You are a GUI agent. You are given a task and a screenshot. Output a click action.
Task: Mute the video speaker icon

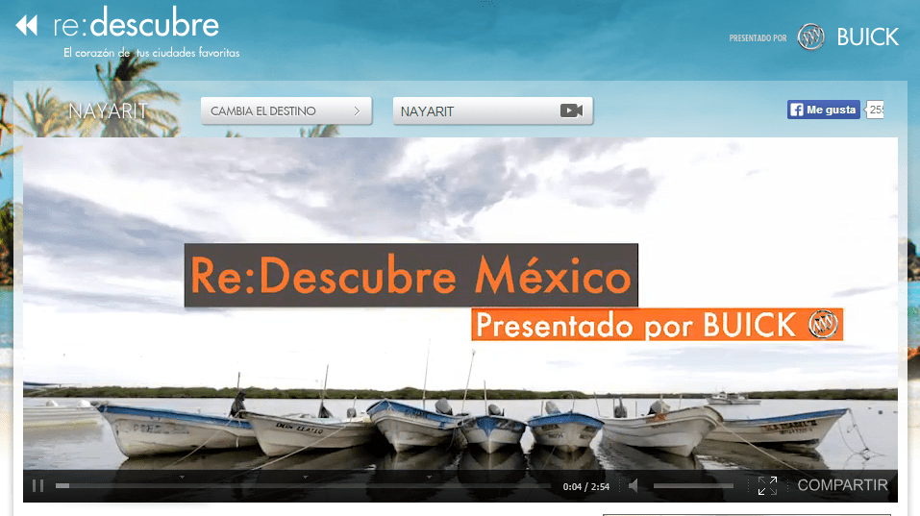click(634, 486)
